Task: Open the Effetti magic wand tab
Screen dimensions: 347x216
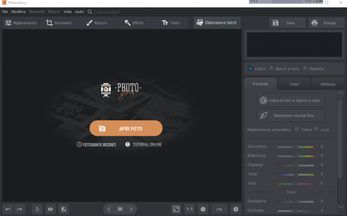Action: tap(134, 23)
